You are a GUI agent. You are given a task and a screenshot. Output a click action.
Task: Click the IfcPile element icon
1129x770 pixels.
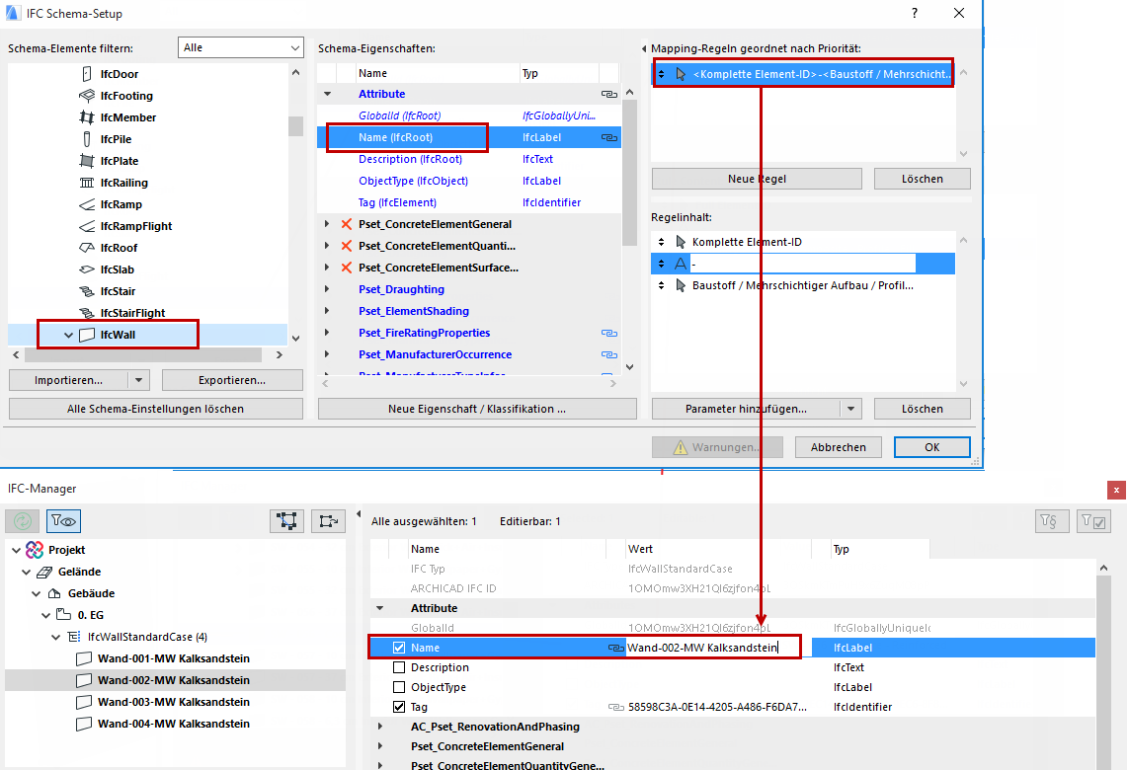tap(87, 139)
